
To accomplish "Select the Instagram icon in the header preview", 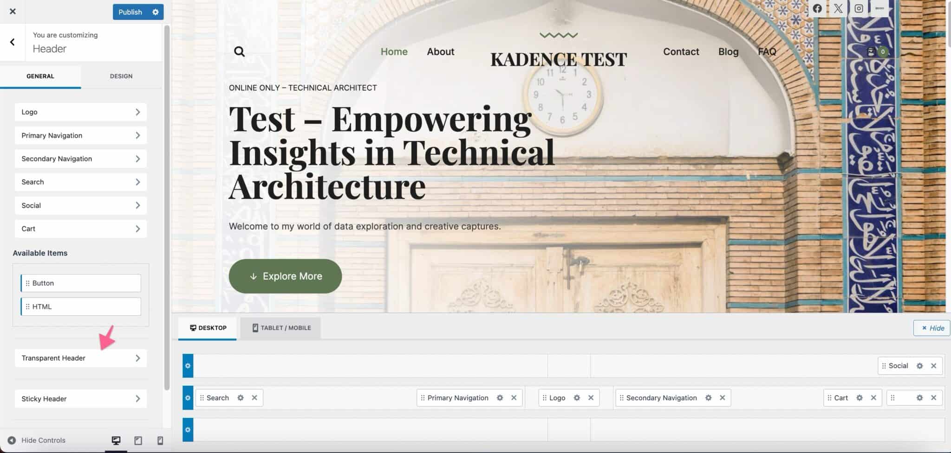I will coord(859,8).
